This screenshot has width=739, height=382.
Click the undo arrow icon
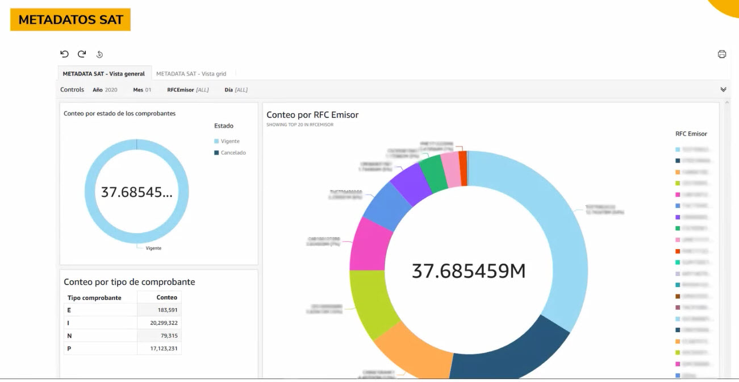click(64, 54)
